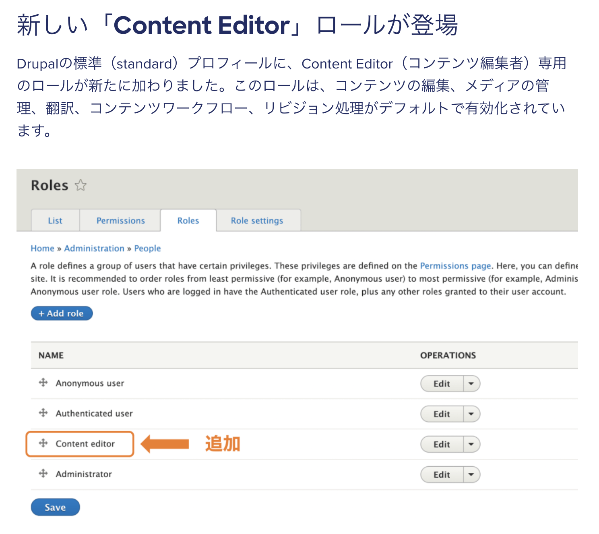Switch to the List tab

[x=55, y=220]
